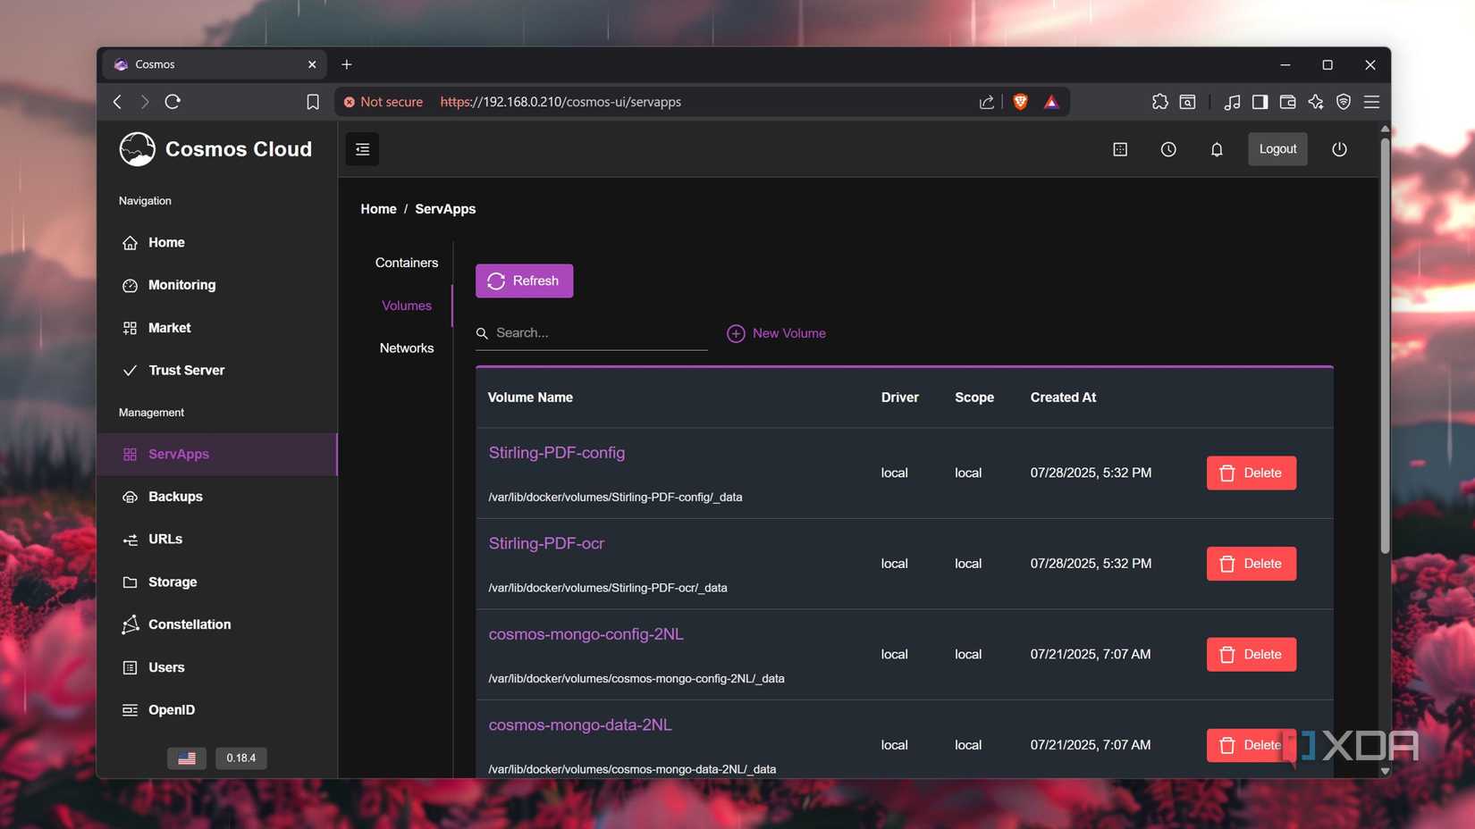Click the /var/lib/docker/volumes/Stirling-PDF-ocr/_data path
1475x829 pixels.
(608, 588)
